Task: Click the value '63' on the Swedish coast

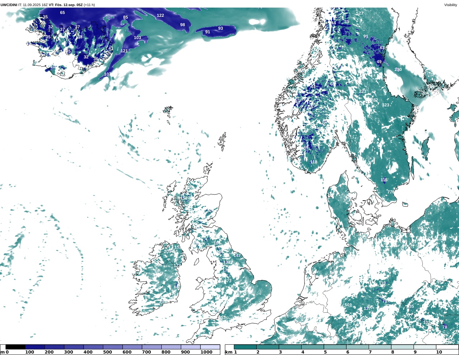Action: pos(382,48)
